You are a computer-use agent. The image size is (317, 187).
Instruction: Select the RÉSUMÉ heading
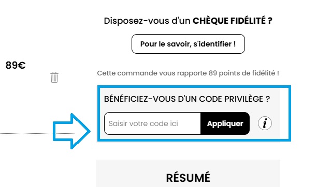coord(188,178)
